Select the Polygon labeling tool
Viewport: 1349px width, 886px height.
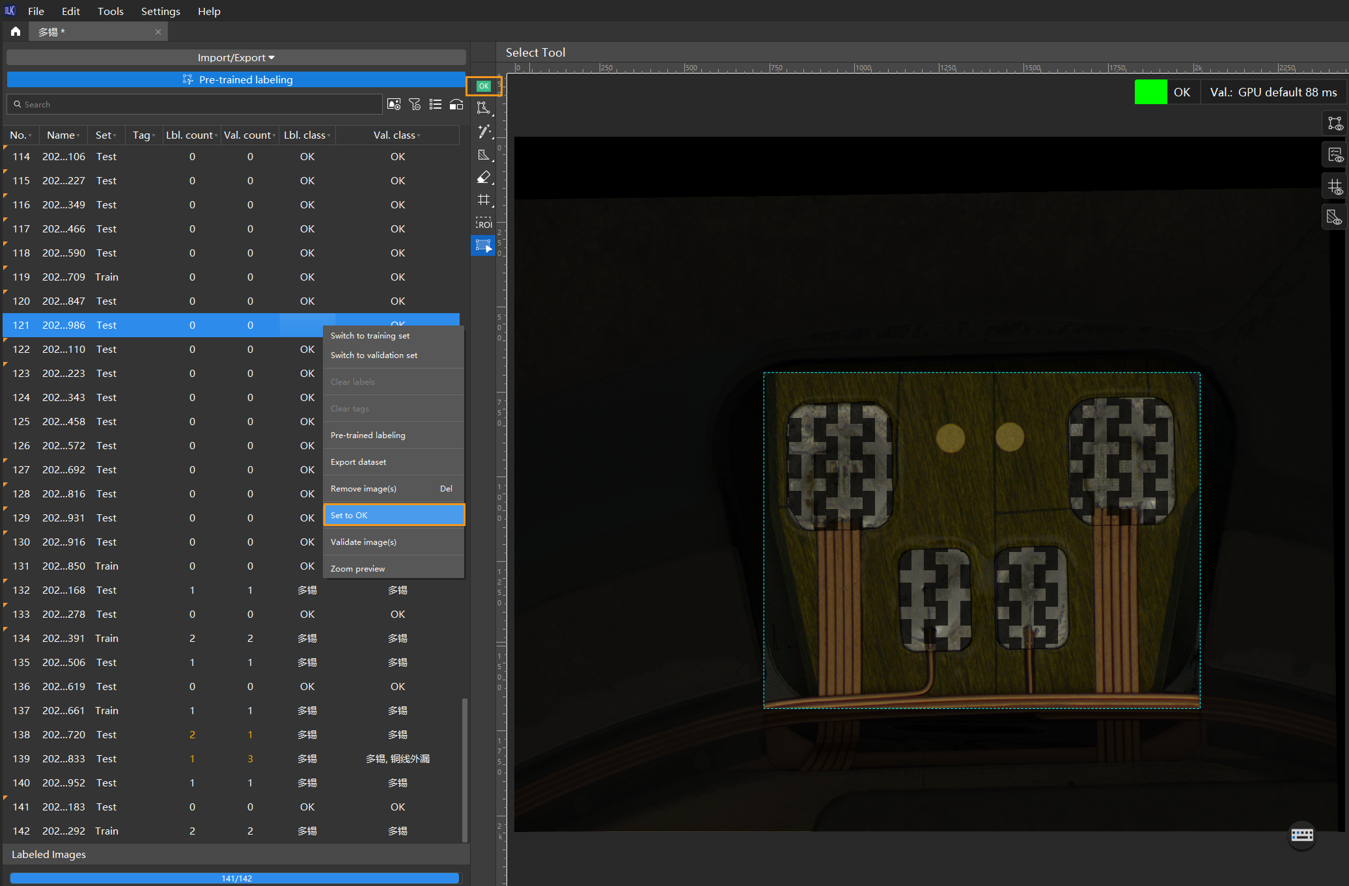[484, 108]
